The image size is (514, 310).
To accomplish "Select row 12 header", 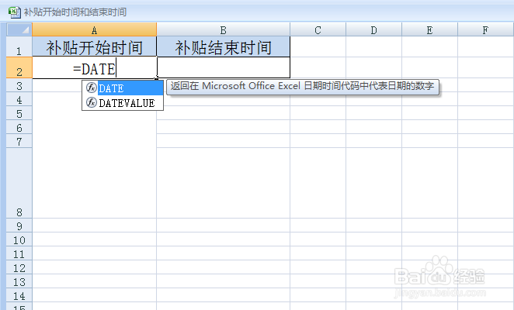I will coord(19,267).
